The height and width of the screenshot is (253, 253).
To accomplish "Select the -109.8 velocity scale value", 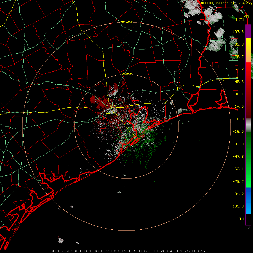I will click(237, 206).
